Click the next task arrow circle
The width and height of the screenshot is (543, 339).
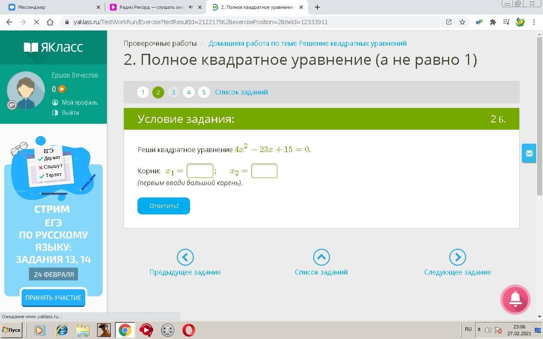(457, 257)
